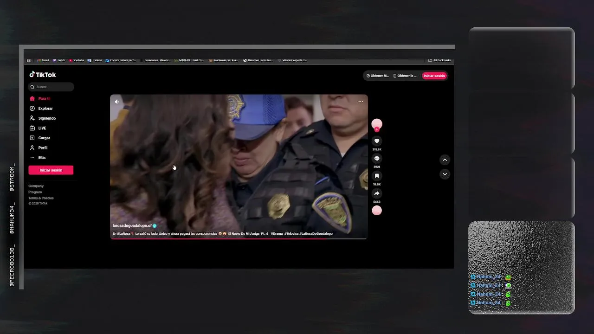
Task: Click the Para ti home icon
Action: click(32, 98)
